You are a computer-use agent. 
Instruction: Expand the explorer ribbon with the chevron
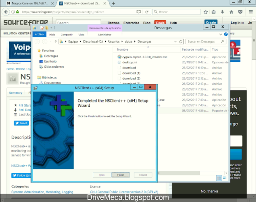[x=220, y=34]
